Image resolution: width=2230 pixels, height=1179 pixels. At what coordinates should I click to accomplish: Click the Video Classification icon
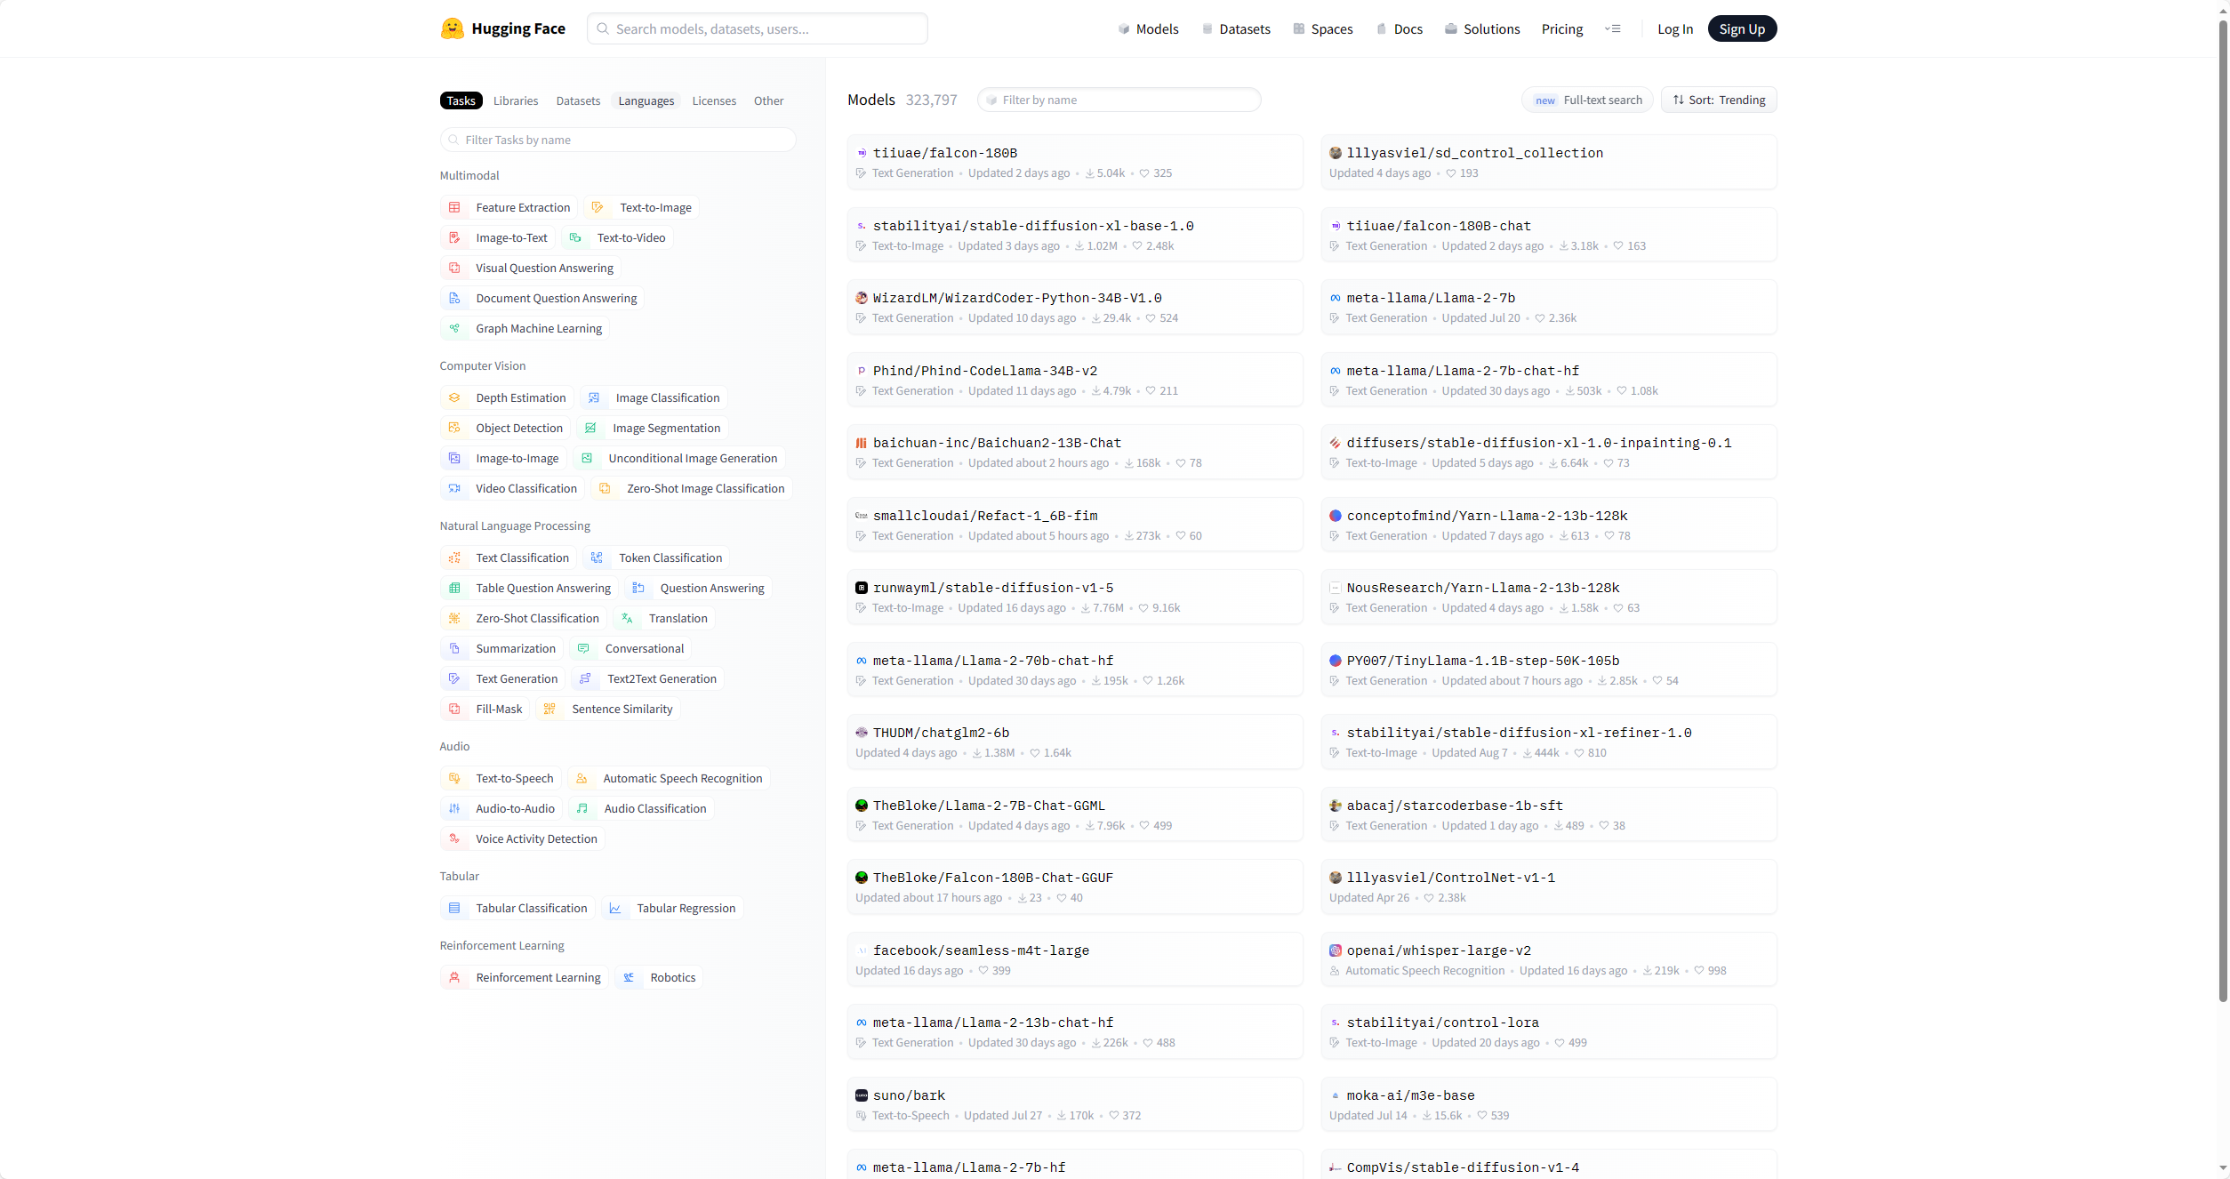(454, 488)
